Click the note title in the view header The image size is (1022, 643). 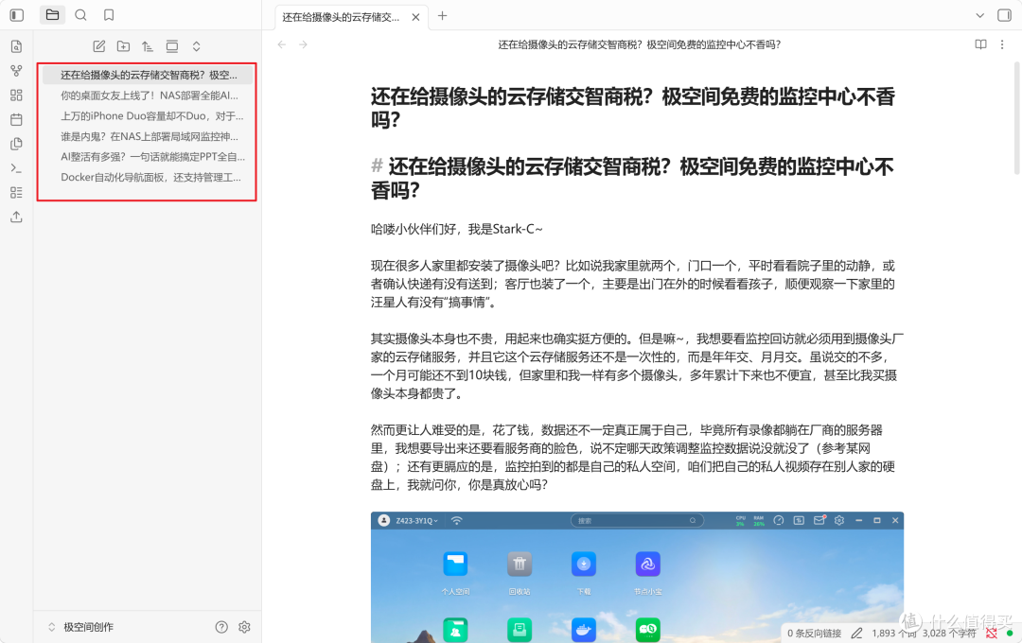640,44
